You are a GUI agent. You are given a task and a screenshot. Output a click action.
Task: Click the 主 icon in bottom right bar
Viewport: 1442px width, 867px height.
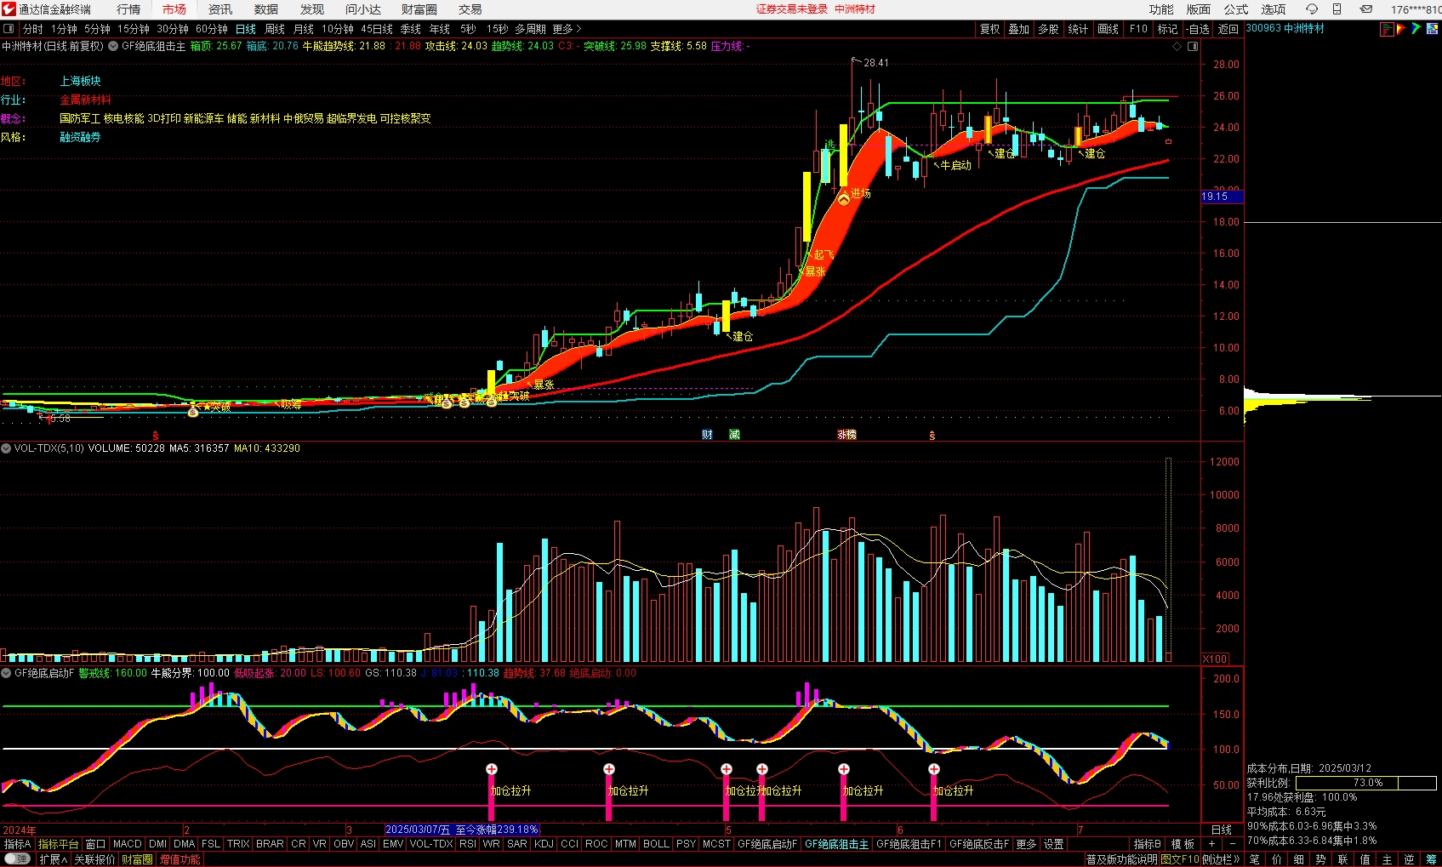pos(1387,859)
